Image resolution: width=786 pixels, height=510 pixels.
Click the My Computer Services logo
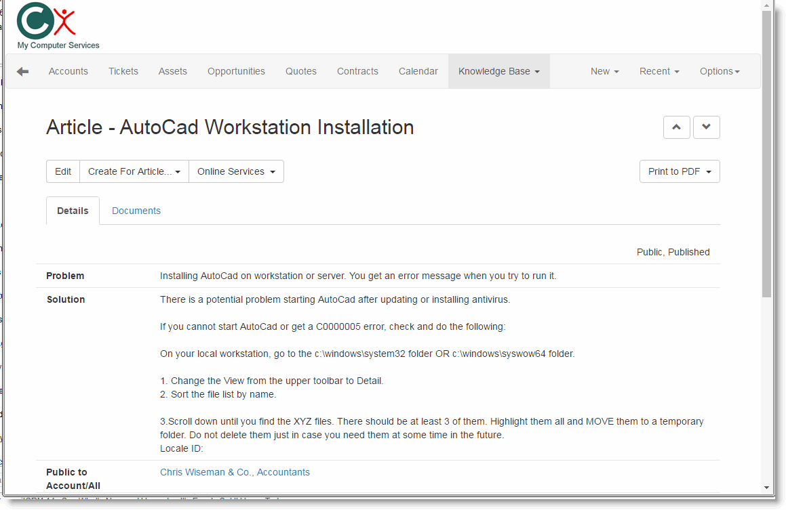tap(57, 26)
